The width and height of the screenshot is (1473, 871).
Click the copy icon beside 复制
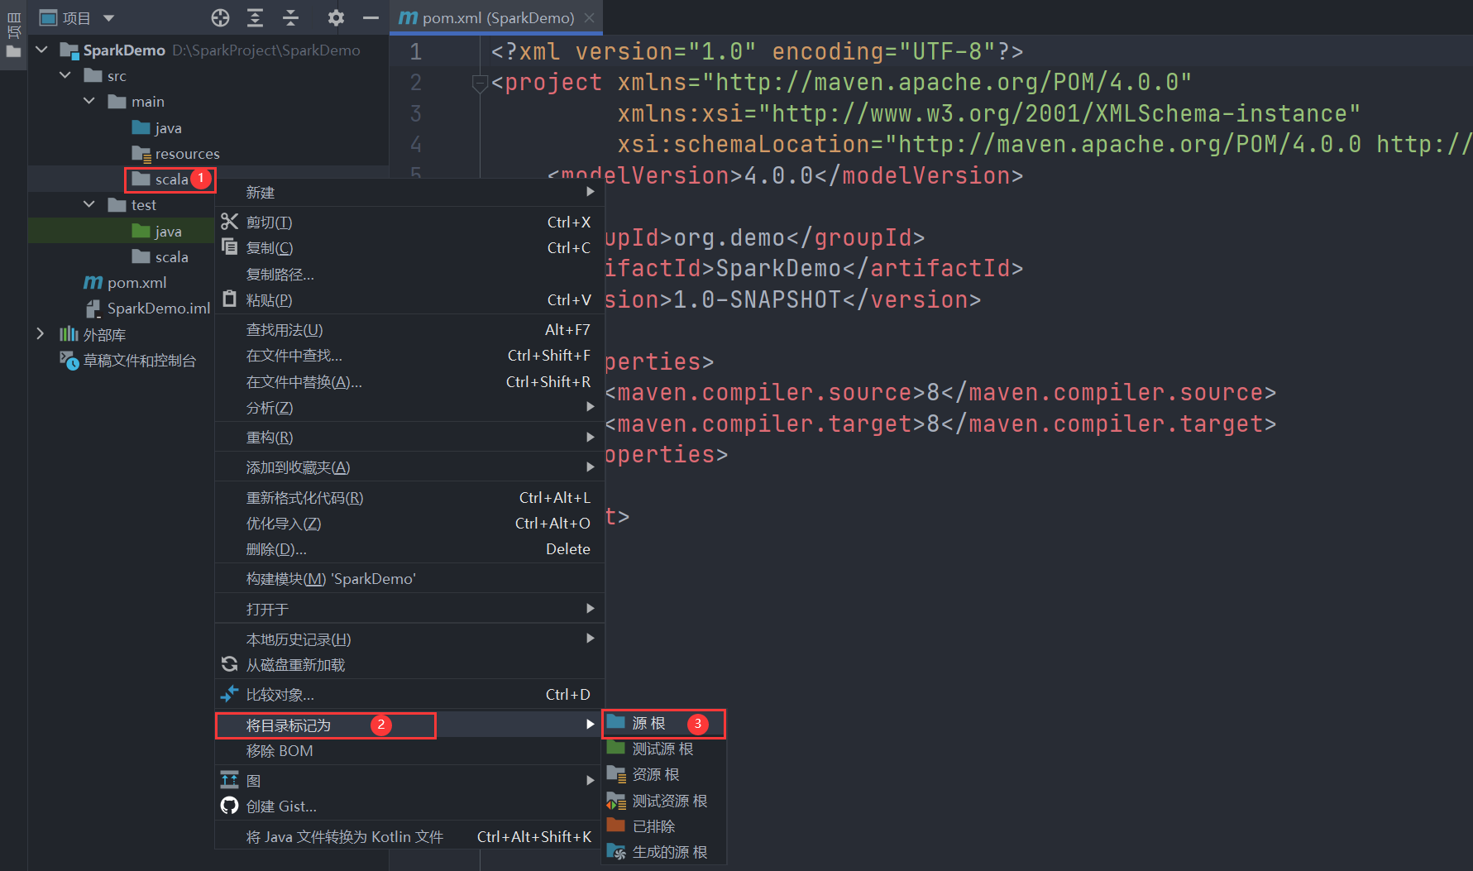tap(229, 246)
